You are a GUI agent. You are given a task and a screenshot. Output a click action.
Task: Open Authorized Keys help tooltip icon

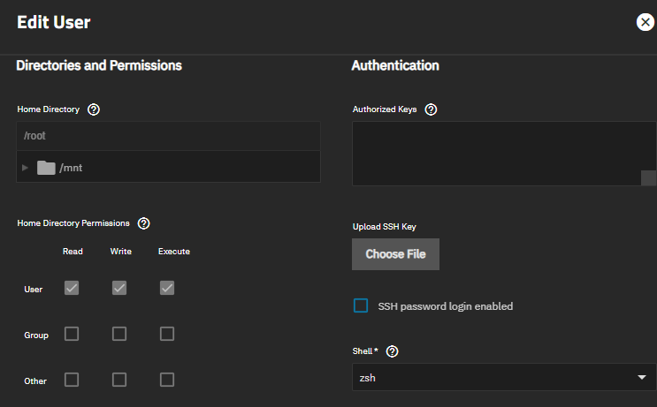pos(431,109)
